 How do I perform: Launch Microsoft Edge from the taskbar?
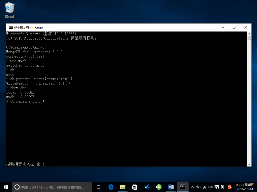[111, 187]
